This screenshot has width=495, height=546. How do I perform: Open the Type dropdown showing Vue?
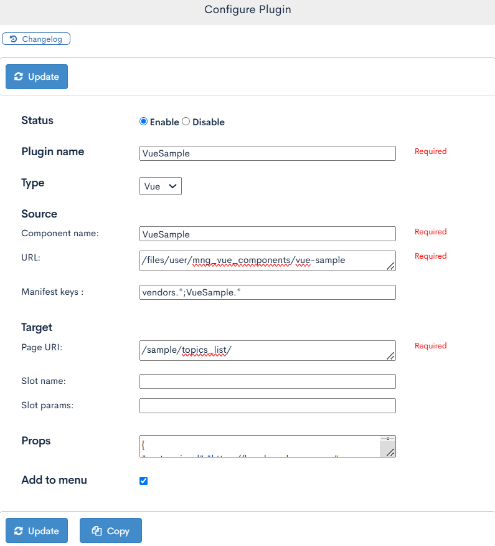tap(161, 186)
